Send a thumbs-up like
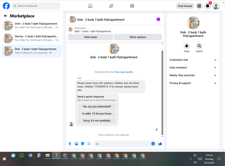225x166 pixels. click(160, 144)
